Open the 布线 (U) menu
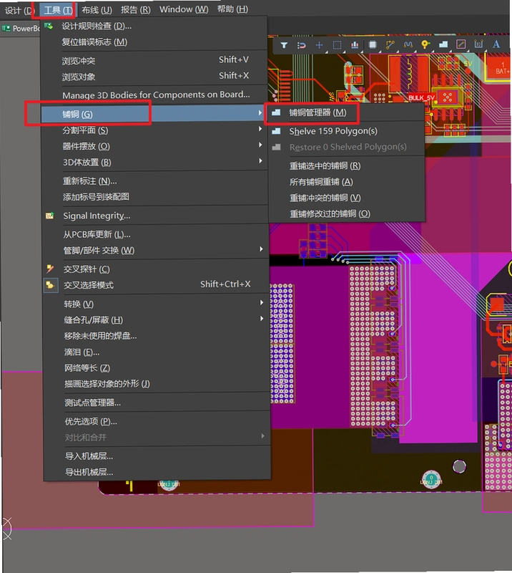512x573 pixels. tap(97, 10)
